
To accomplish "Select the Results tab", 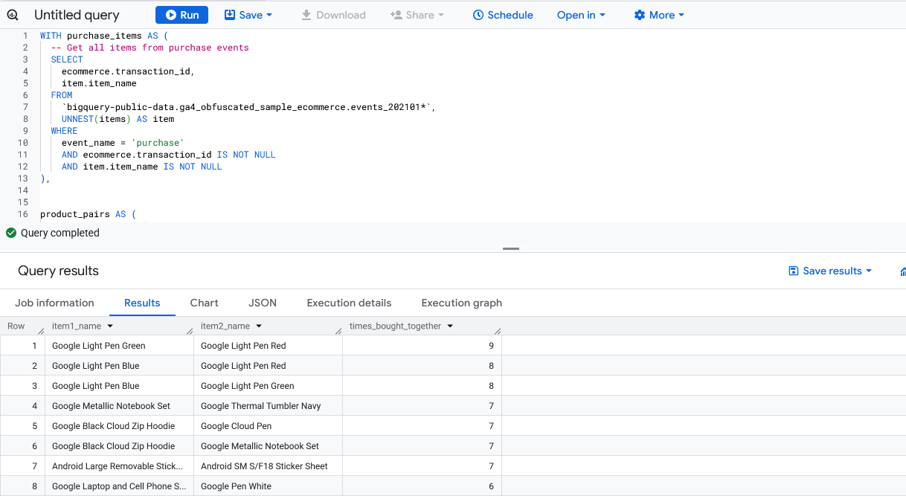I will pyautogui.click(x=142, y=303).
